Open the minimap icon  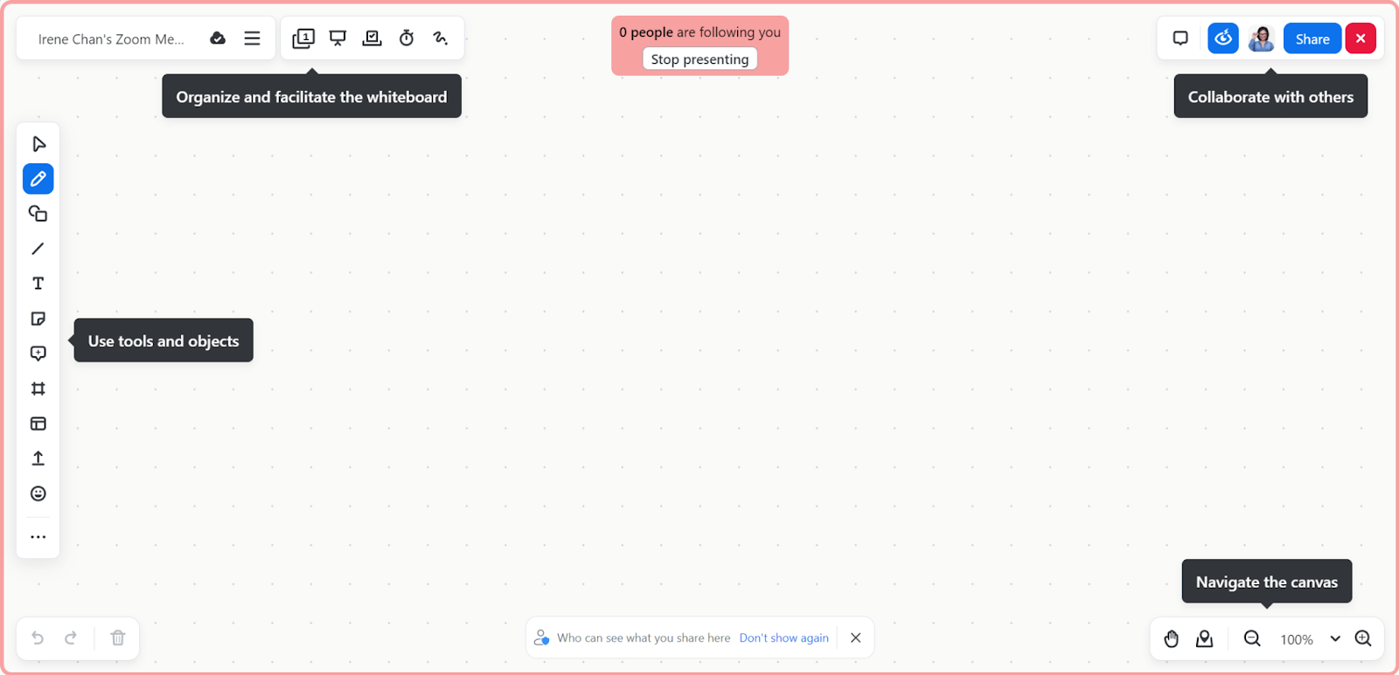(x=1205, y=639)
